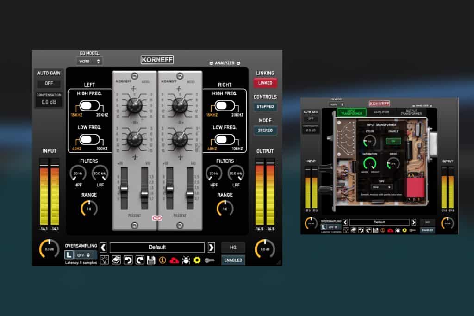
Task: Open the EQ Model W295 dropdown
Action: click(89, 61)
